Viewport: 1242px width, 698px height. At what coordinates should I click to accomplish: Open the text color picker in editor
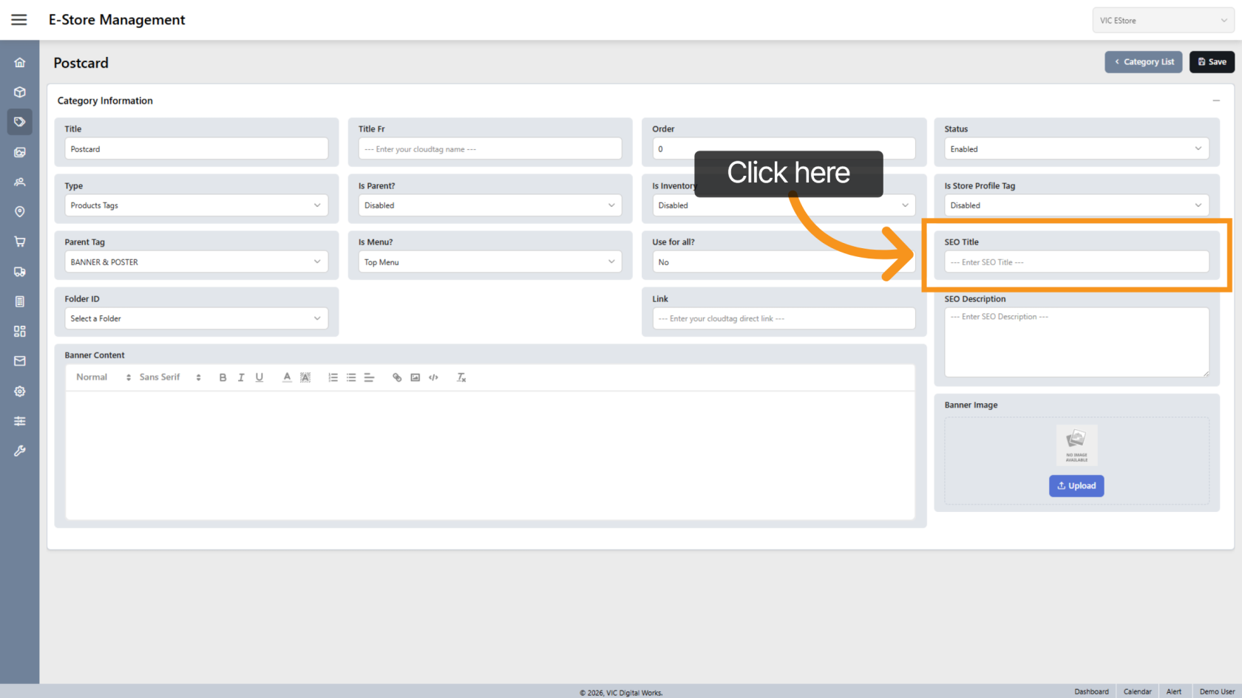tap(287, 377)
